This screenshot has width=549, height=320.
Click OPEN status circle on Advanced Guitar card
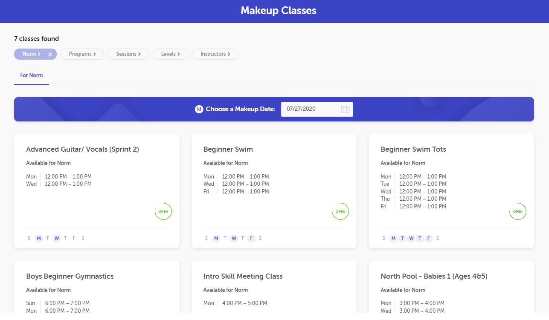[163, 211]
